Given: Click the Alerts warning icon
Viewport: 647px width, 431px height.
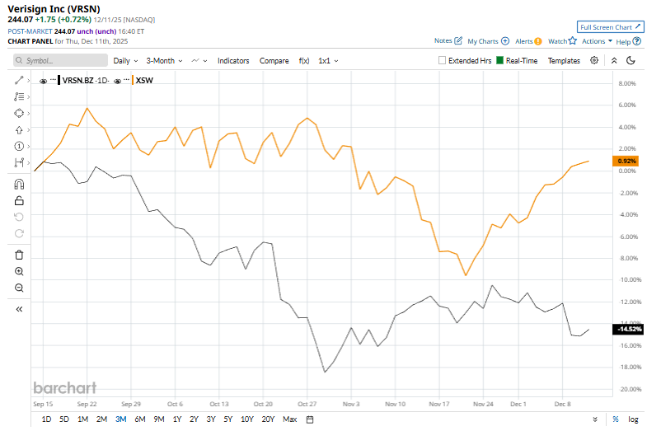Looking at the screenshot, I should click(538, 41).
